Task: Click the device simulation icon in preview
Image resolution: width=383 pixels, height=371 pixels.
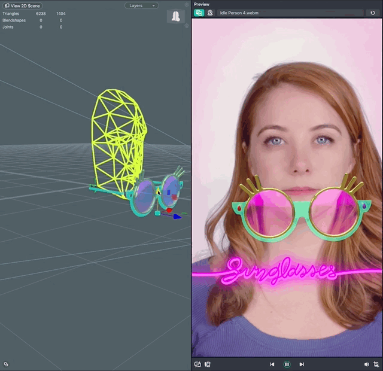Action: [x=207, y=364]
